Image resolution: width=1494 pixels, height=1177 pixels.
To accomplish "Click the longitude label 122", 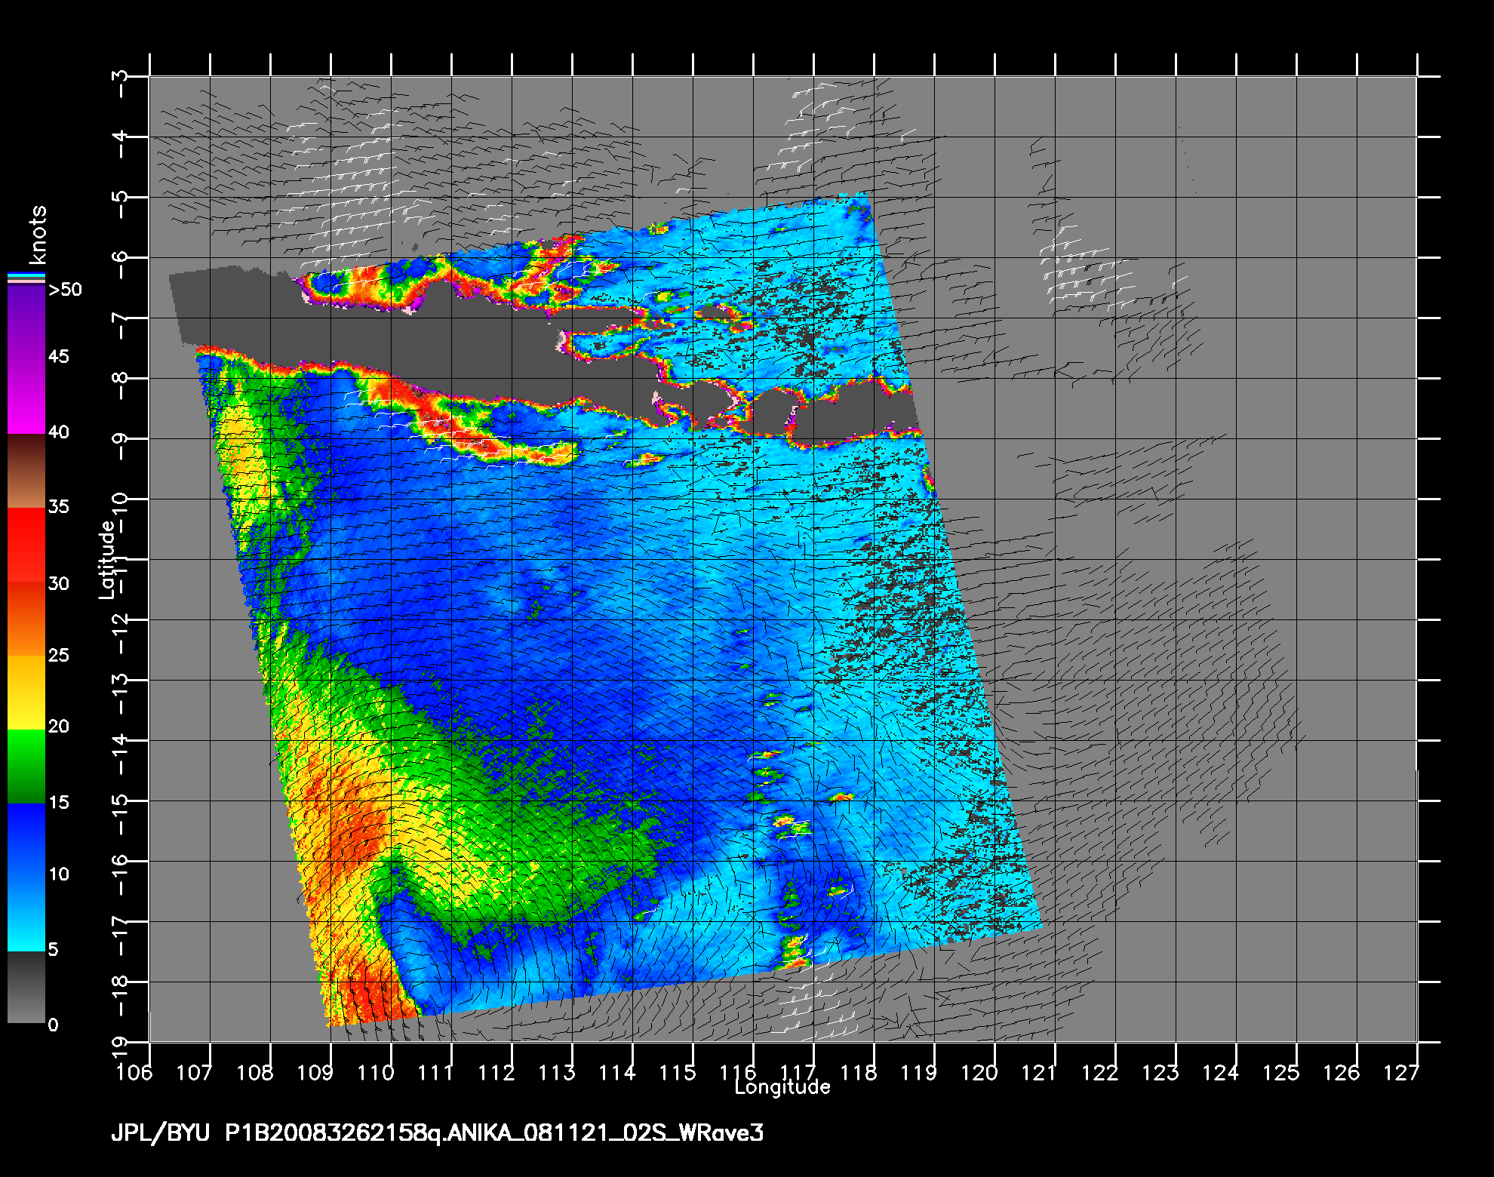I will (1100, 1072).
